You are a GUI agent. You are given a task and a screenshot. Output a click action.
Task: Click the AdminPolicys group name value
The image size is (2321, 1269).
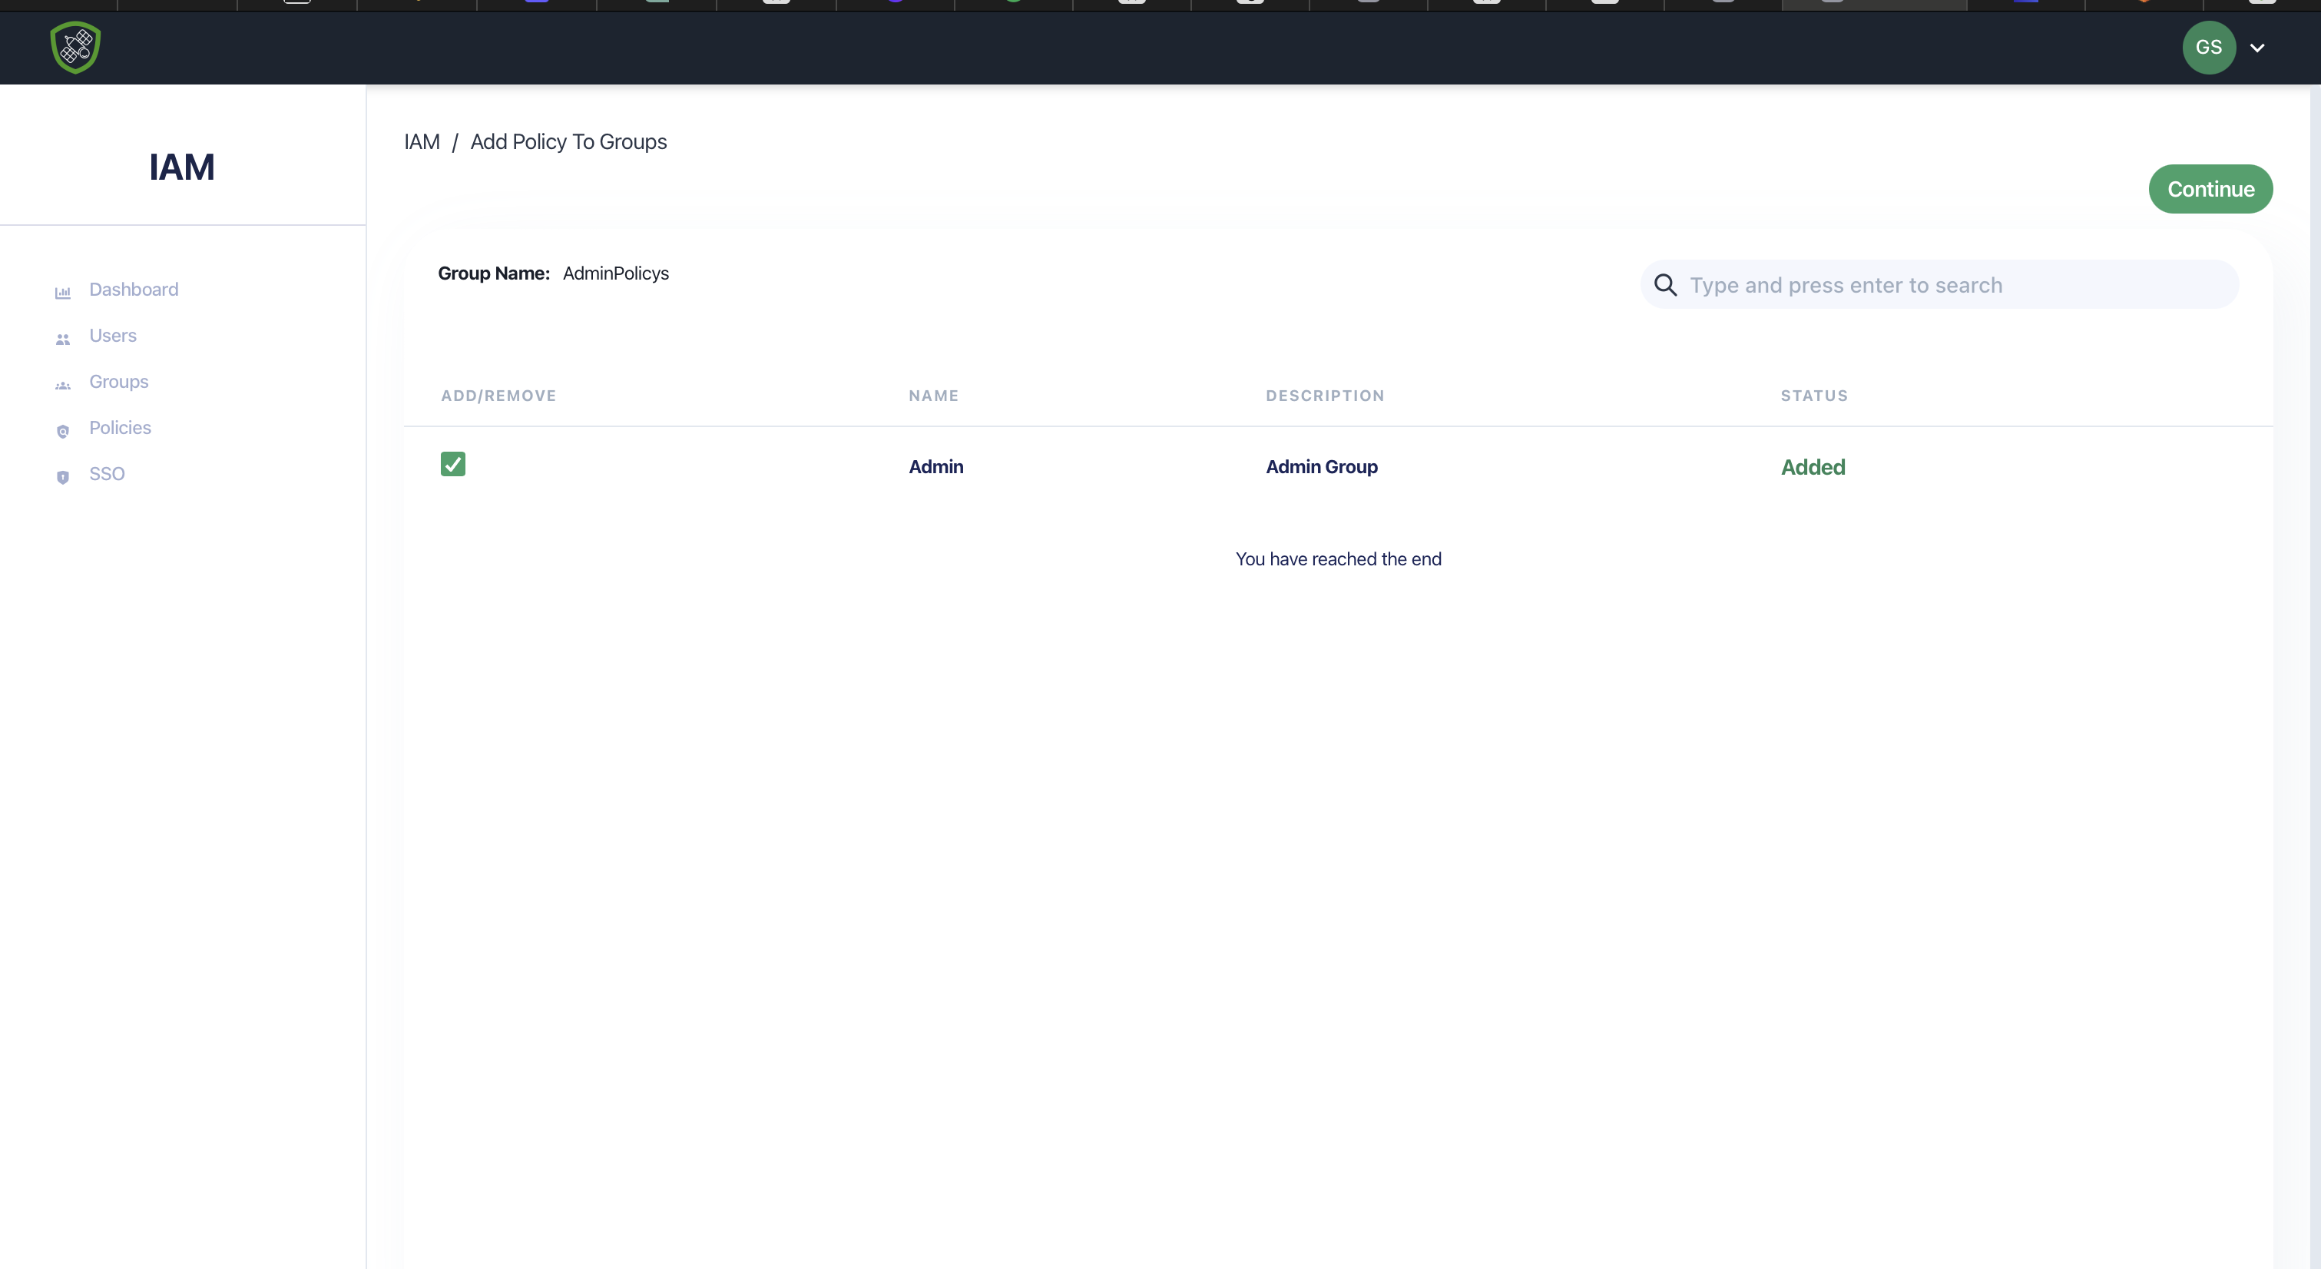point(616,273)
